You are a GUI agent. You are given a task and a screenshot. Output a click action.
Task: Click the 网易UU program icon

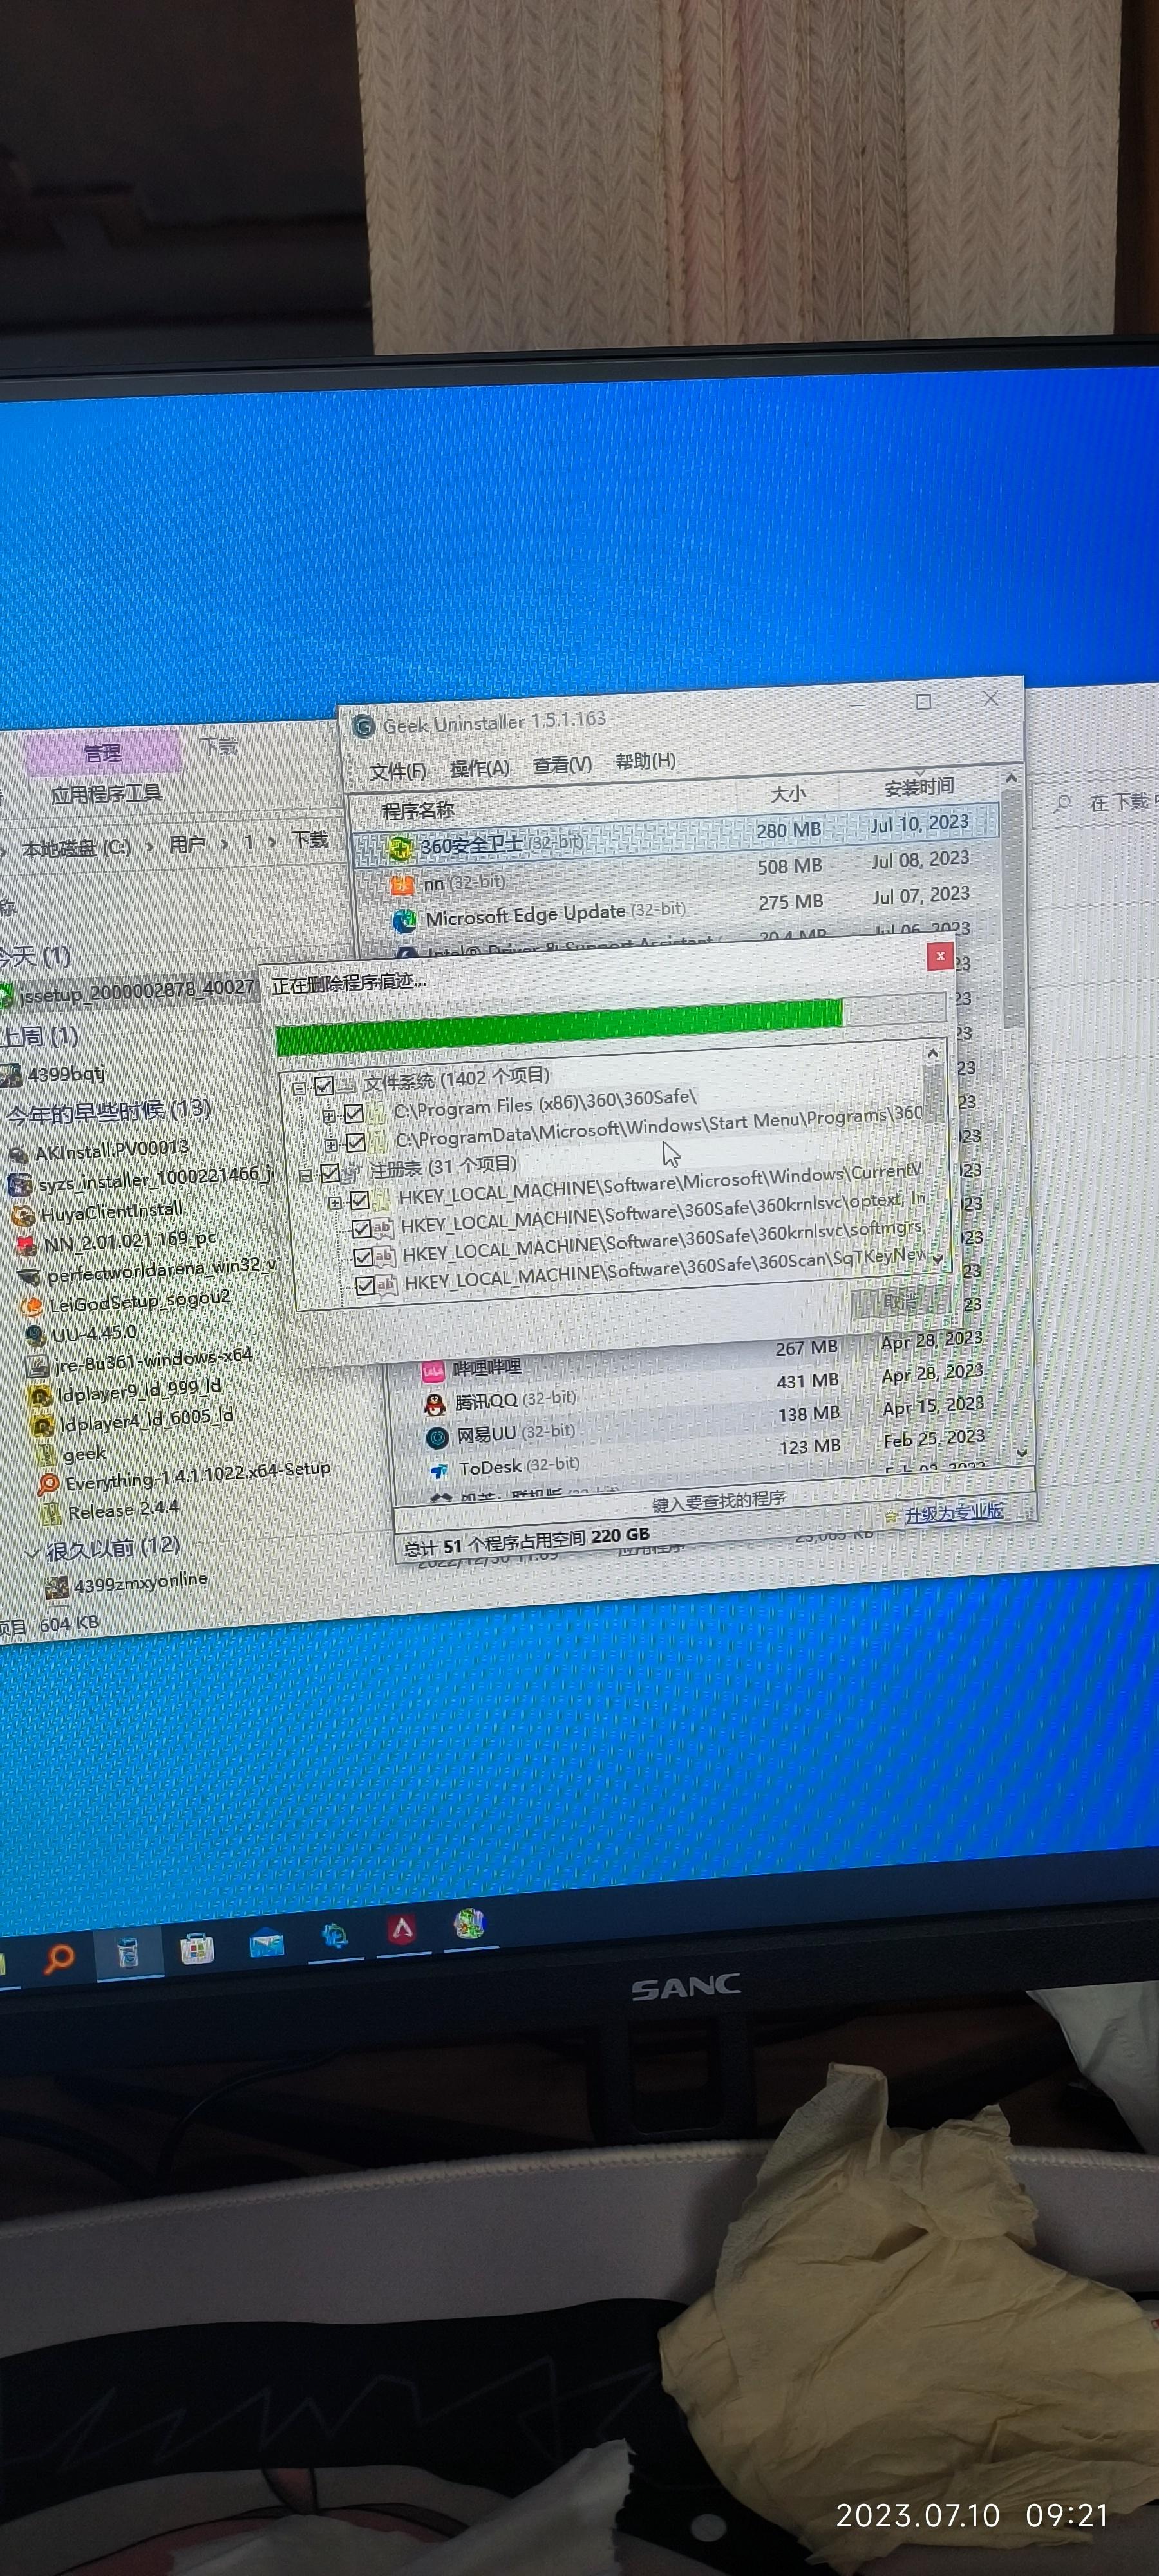point(436,1438)
